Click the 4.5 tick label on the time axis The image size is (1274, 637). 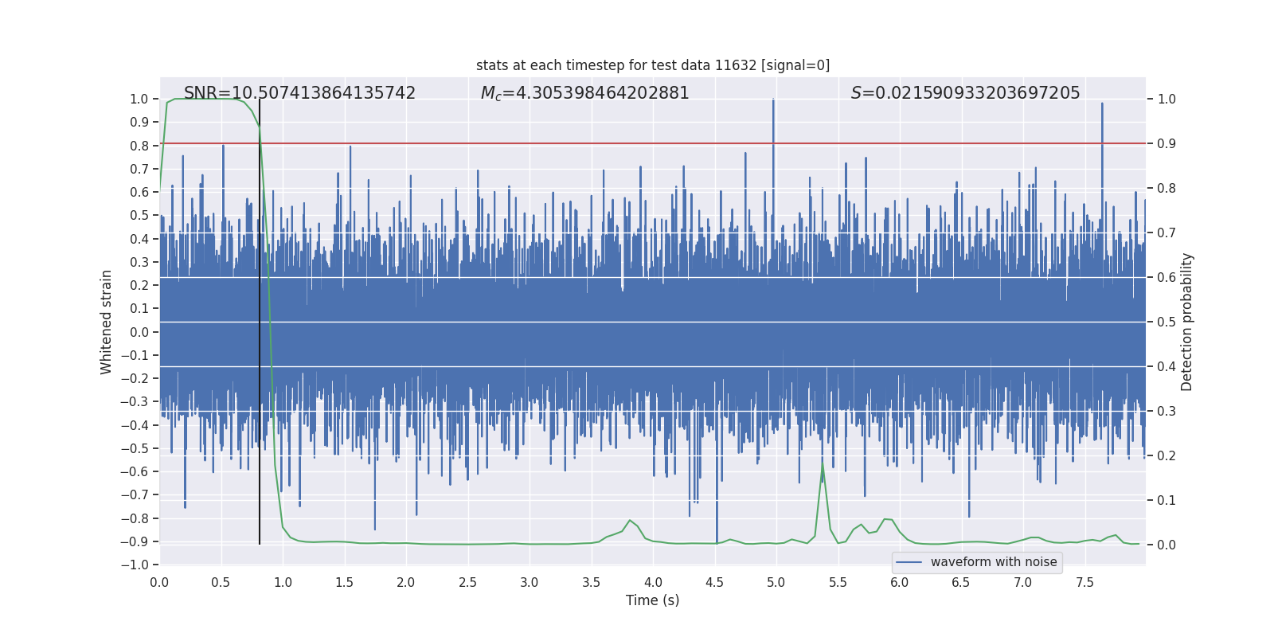pyautogui.click(x=714, y=583)
